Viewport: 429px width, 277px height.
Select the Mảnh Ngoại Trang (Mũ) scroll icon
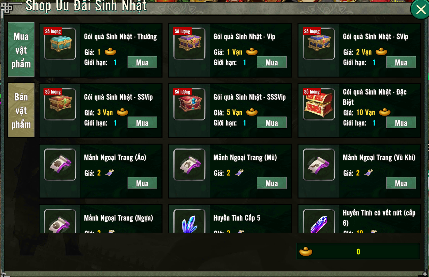coord(189,165)
